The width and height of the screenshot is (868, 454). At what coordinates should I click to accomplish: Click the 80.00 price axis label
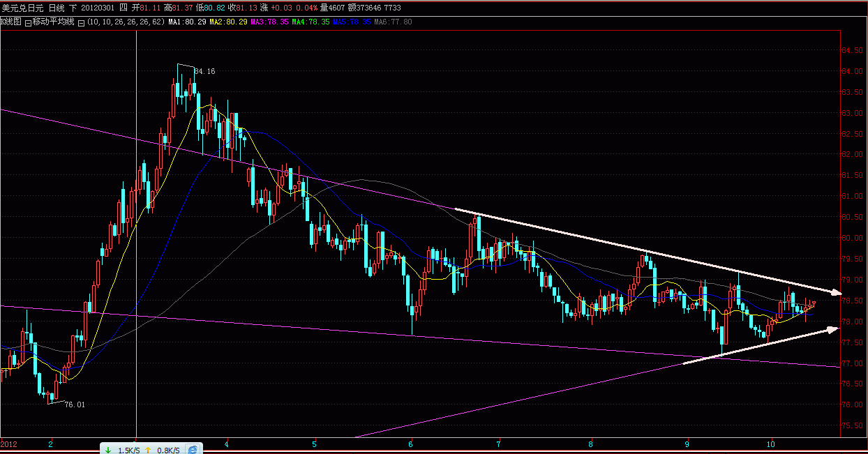pos(853,238)
